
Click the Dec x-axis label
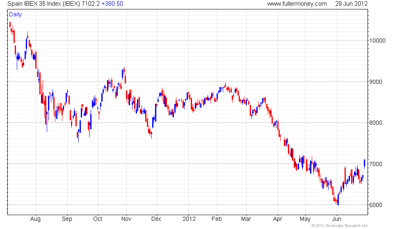[156, 219]
